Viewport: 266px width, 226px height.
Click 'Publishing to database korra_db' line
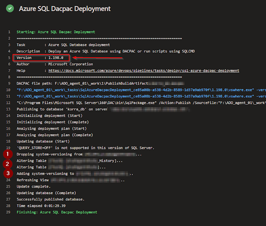(x=103, y=109)
